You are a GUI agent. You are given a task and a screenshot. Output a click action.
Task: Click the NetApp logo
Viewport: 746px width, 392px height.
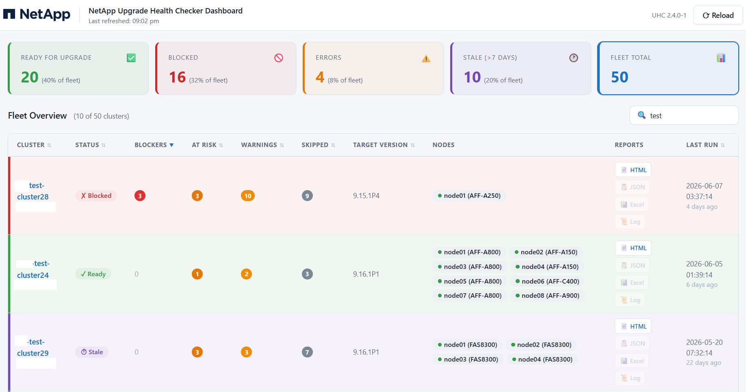37,15
